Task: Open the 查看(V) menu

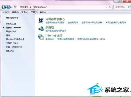Action: [25, 12]
